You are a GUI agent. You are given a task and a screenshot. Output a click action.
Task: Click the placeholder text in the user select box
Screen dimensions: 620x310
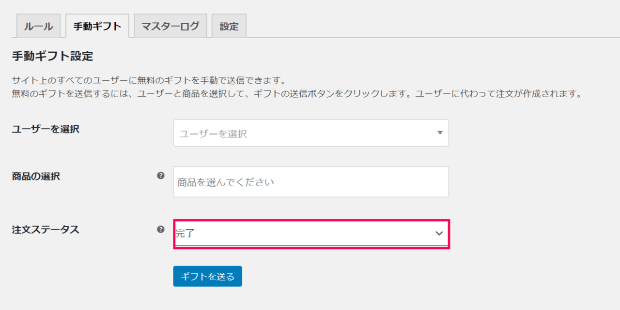(x=213, y=134)
